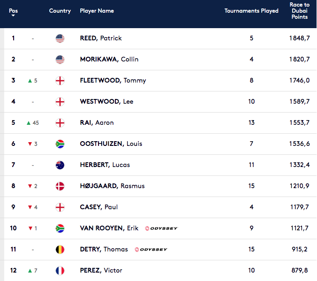Open WESTWOOD, Lee player link
317x281 pixels.
(x=106, y=101)
